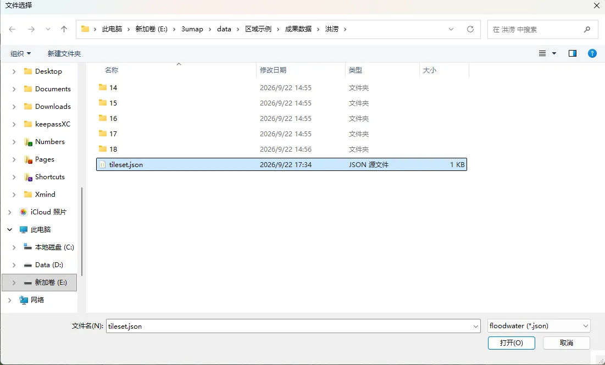Expand the address bar history dropdown
The height and width of the screenshot is (365, 605).
(x=451, y=29)
